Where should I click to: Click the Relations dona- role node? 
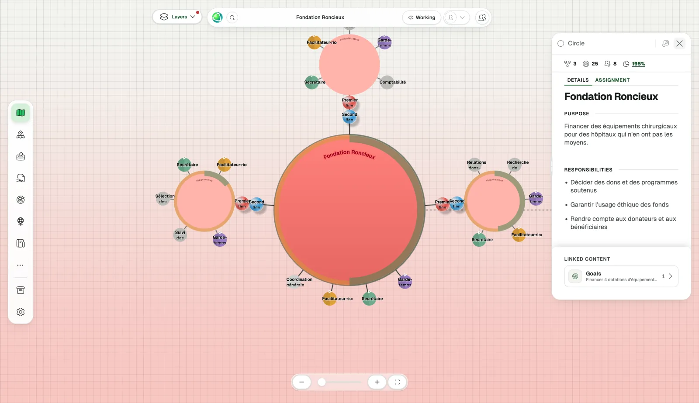pos(475,165)
